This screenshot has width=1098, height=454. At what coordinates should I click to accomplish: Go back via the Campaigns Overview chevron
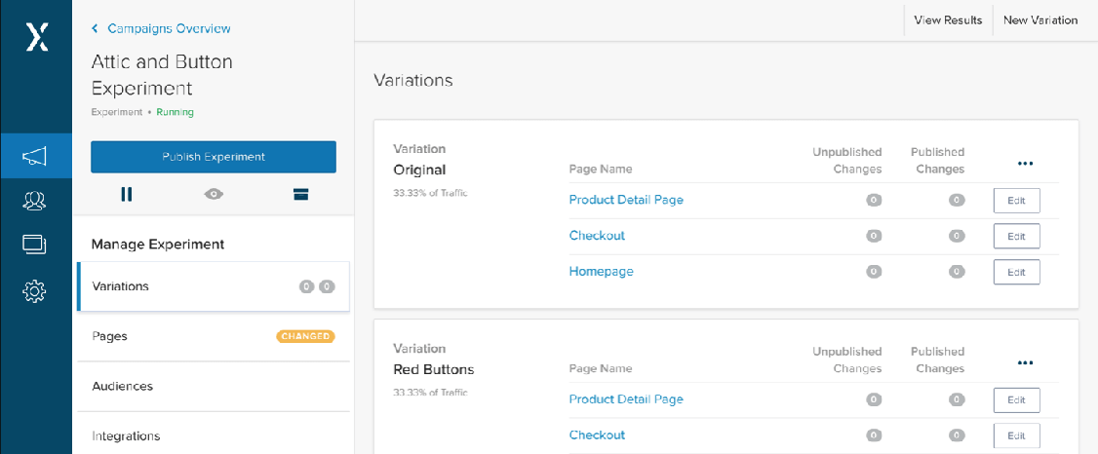[96, 28]
